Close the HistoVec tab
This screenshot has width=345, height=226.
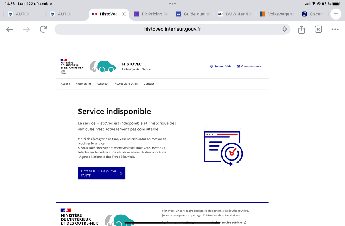pos(124,14)
